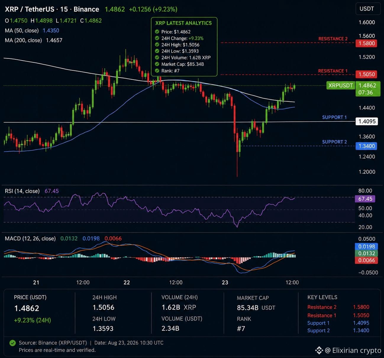Click the open value O1.4750
The image size is (384, 358).
(16, 21)
